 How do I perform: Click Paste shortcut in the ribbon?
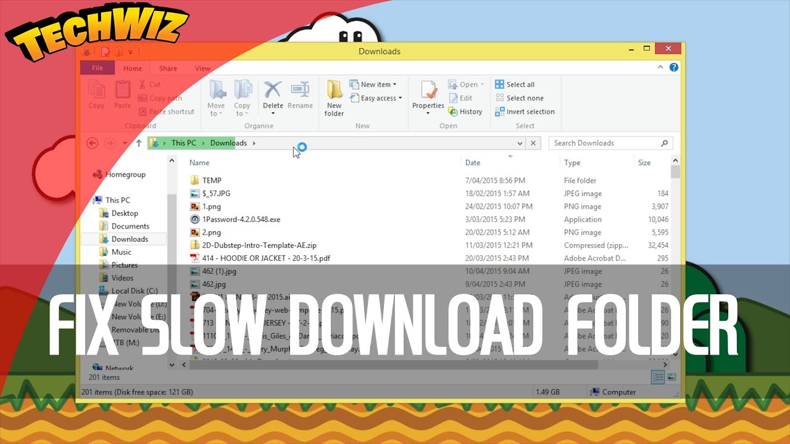166,112
